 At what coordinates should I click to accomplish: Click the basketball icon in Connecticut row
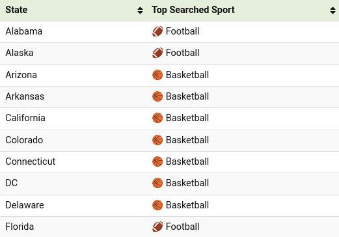tap(157, 161)
